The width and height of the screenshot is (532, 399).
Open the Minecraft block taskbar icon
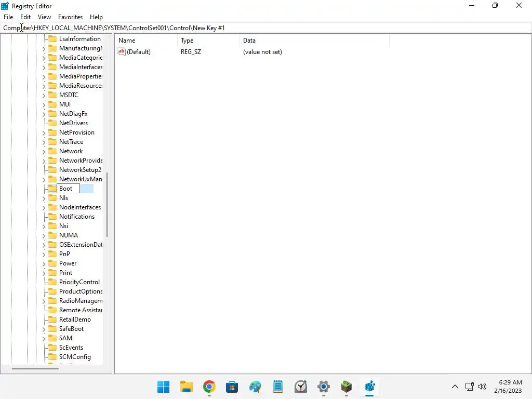coord(347,387)
